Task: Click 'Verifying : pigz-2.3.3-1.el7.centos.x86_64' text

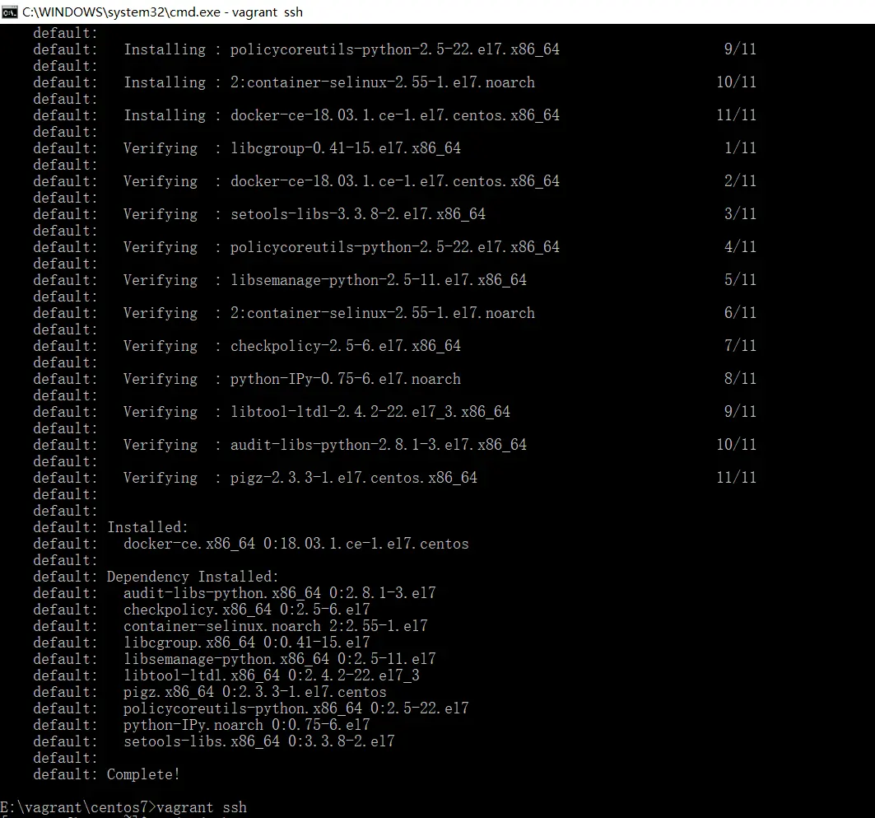Action: [300, 478]
